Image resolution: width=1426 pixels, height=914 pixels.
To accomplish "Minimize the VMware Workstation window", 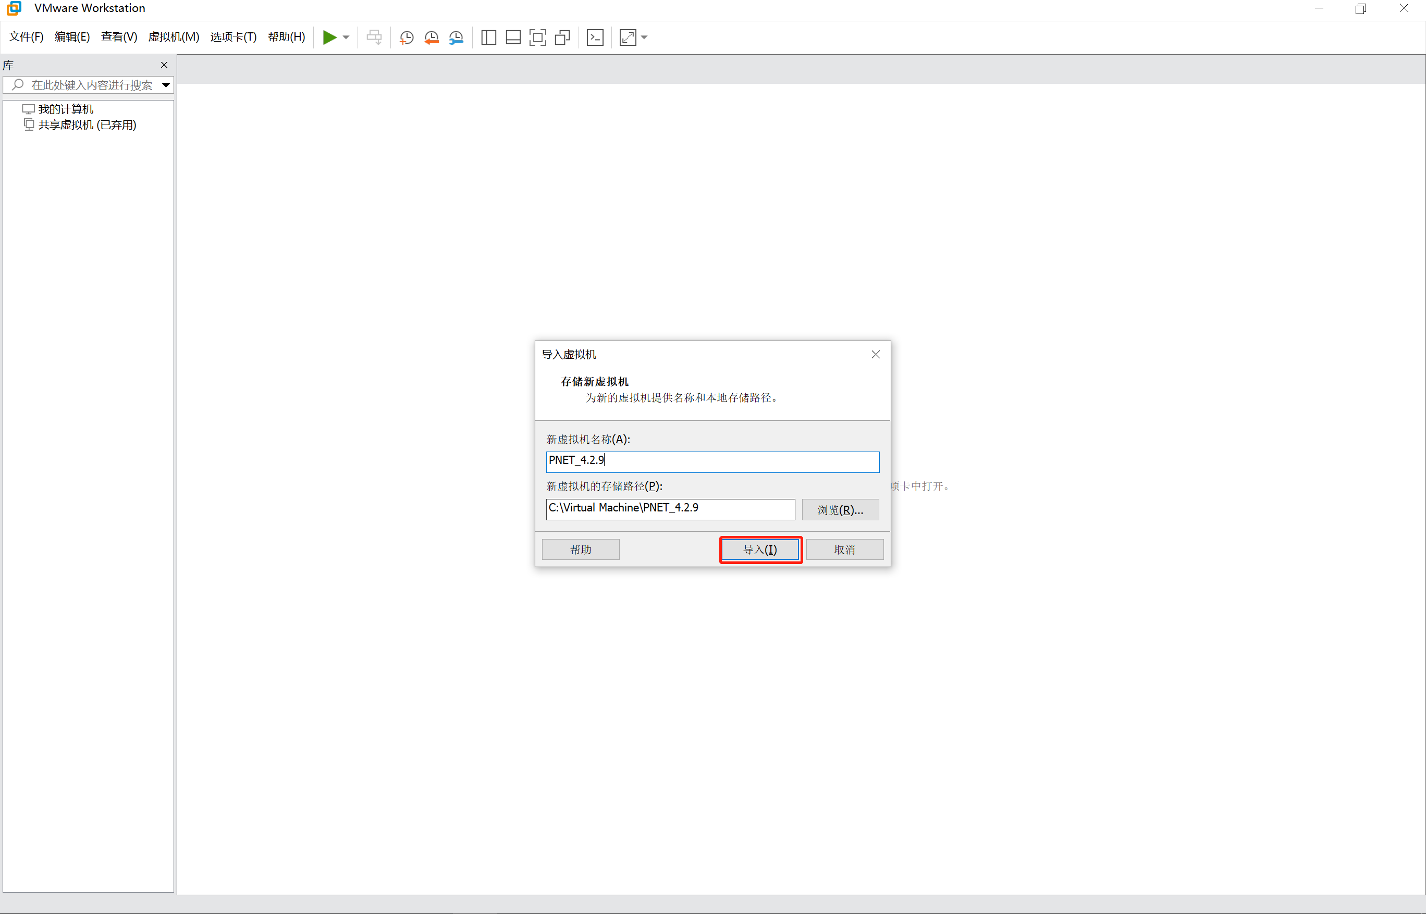I will [x=1319, y=8].
